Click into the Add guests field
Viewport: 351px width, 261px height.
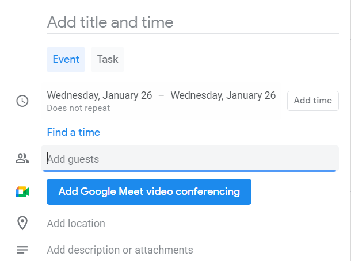[190, 159]
